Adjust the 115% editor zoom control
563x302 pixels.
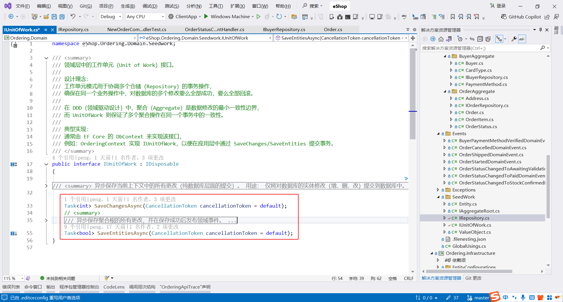pyautogui.click(x=12, y=278)
